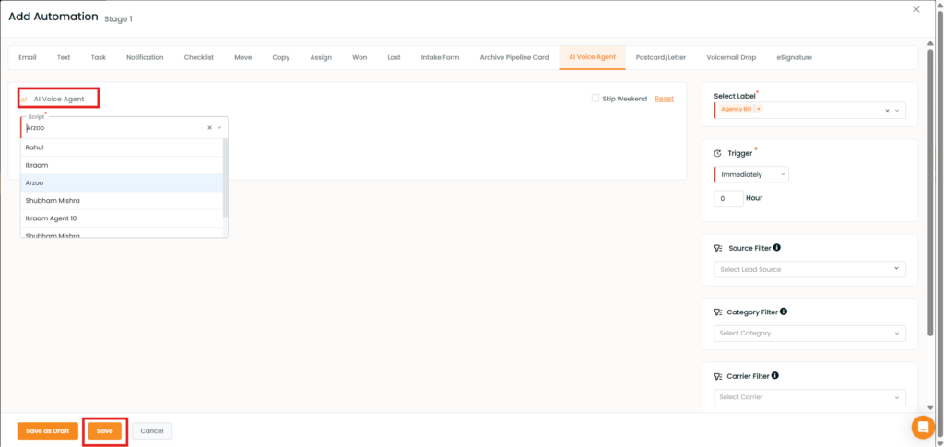Clear all selected labels in Select Label
The image size is (944, 447).
pos(887,111)
